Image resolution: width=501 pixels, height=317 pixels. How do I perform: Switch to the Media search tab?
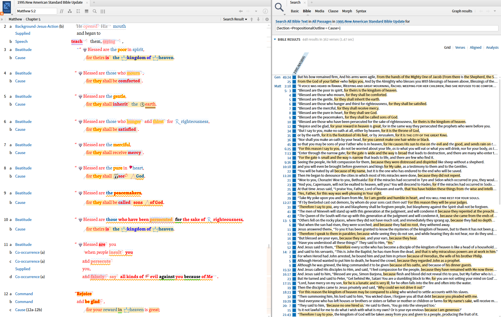click(x=319, y=11)
